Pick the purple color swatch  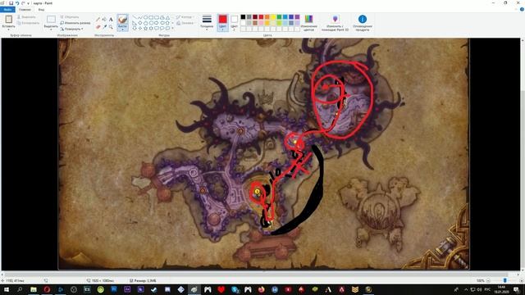click(x=297, y=17)
